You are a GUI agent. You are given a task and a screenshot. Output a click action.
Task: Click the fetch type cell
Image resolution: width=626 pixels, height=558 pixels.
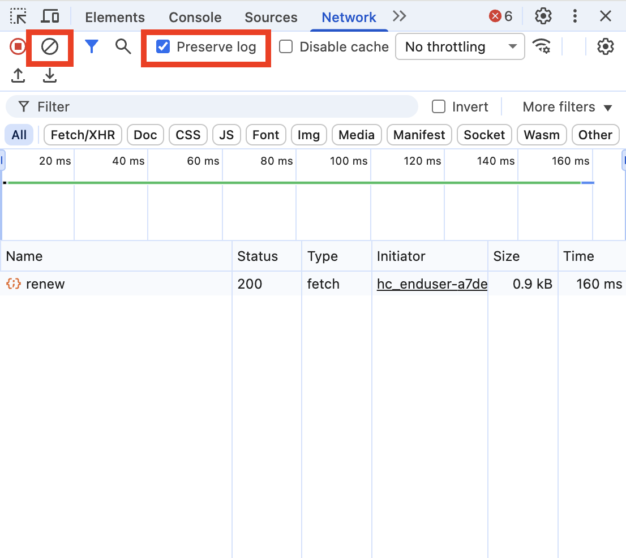click(337, 284)
